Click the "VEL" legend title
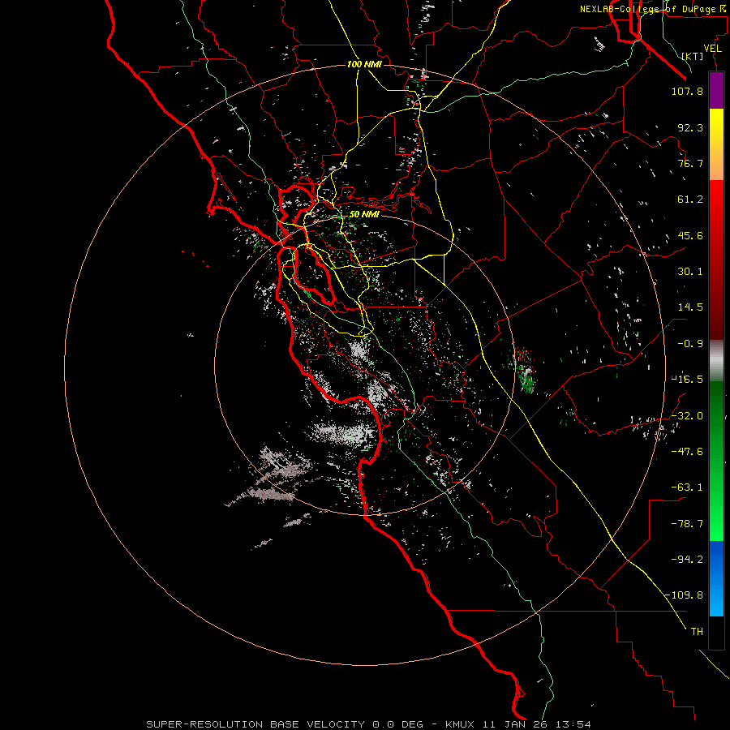The image size is (730, 730). click(x=712, y=49)
